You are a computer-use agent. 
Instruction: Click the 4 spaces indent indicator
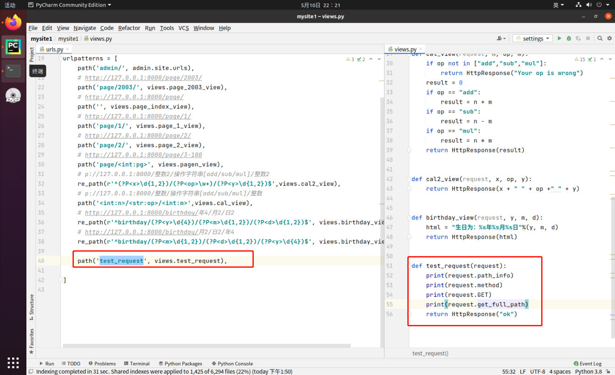(560, 371)
